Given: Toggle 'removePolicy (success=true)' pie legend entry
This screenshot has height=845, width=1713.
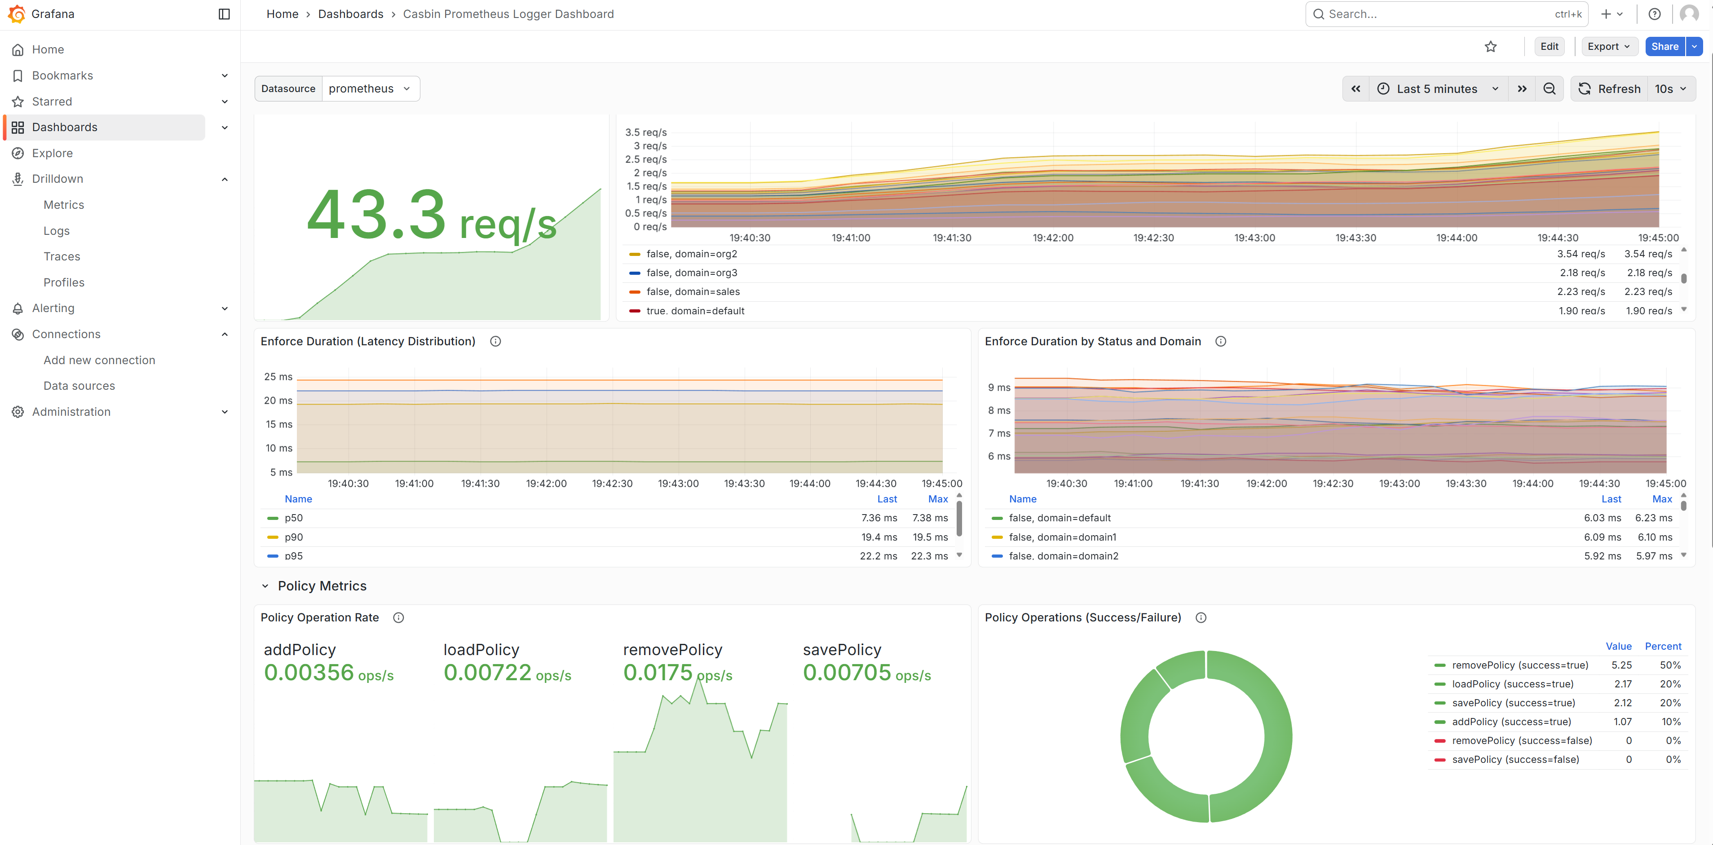Looking at the screenshot, I should click(1519, 666).
